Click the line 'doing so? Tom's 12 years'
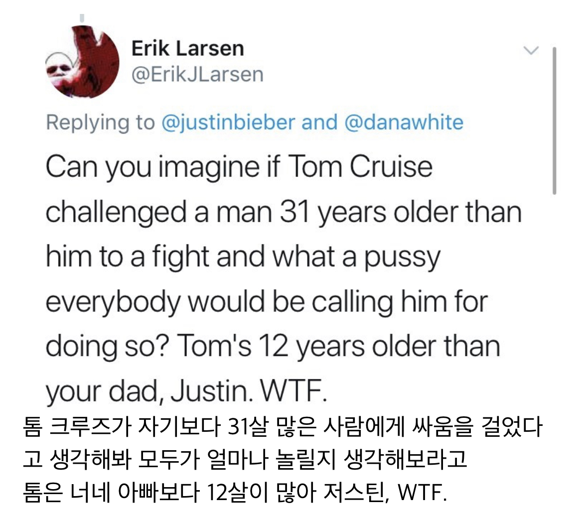This screenshot has height=530, width=583. 273,347
